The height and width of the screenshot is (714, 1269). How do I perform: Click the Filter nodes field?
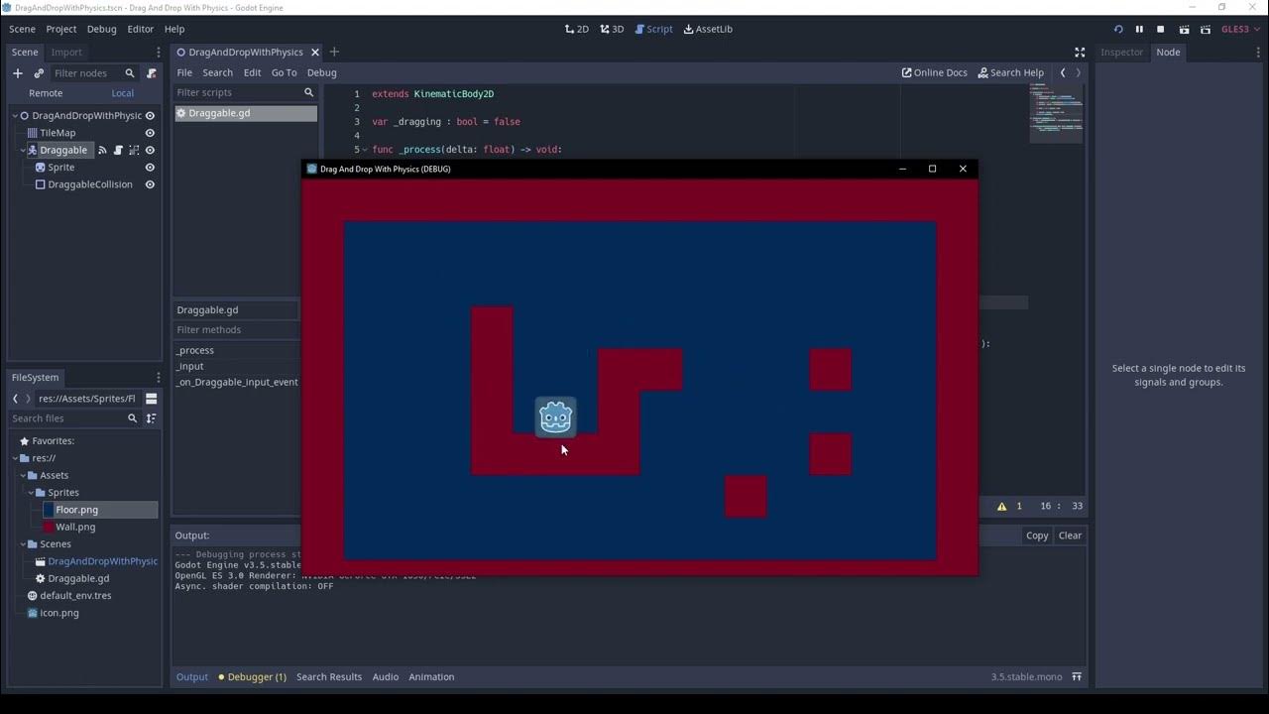tap(94, 73)
